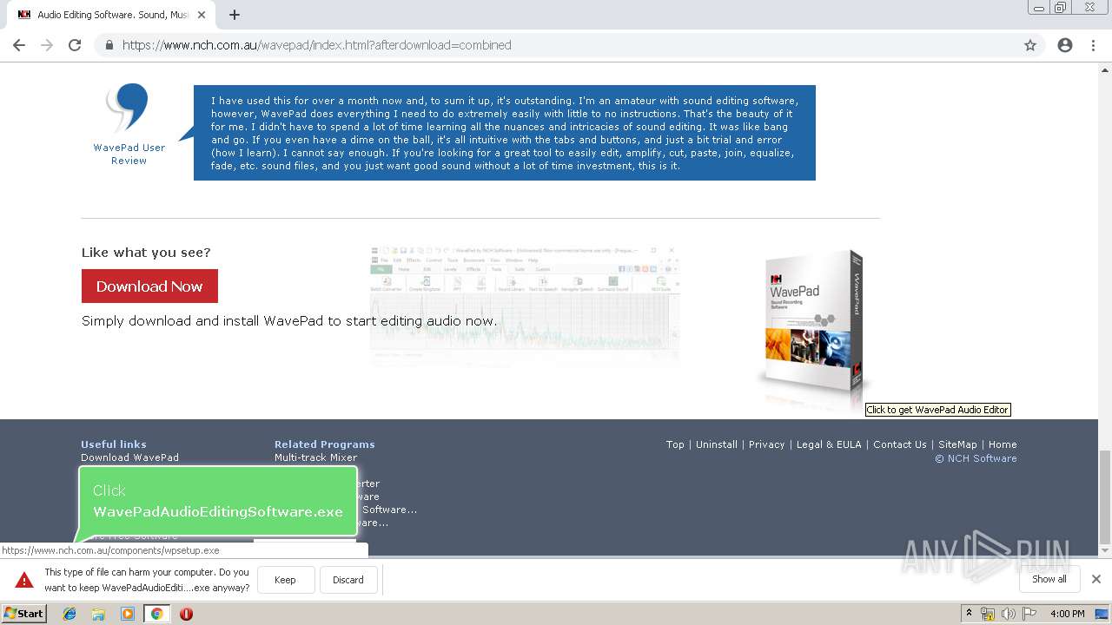Click the NCH Software copyright link
This screenshot has width=1112, height=625.
point(976,458)
